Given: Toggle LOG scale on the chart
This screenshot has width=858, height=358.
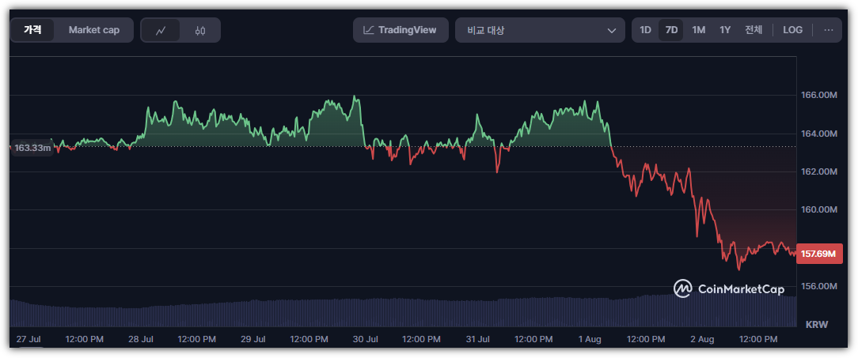Looking at the screenshot, I should 792,30.
